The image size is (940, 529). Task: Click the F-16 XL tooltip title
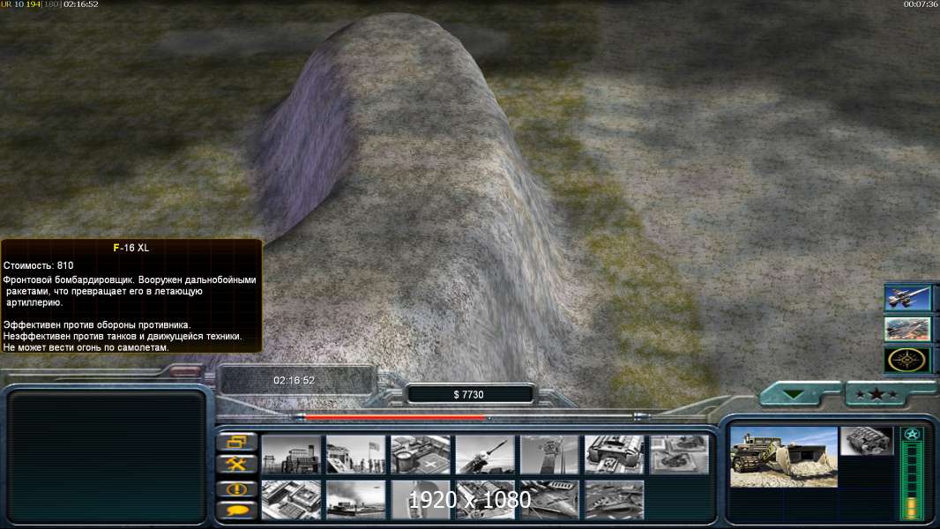[131, 248]
